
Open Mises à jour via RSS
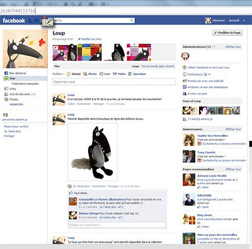tap(16, 126)
